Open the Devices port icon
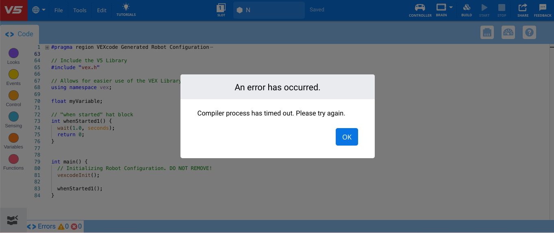Screen dimensions: 554x233 pos(487,33)
